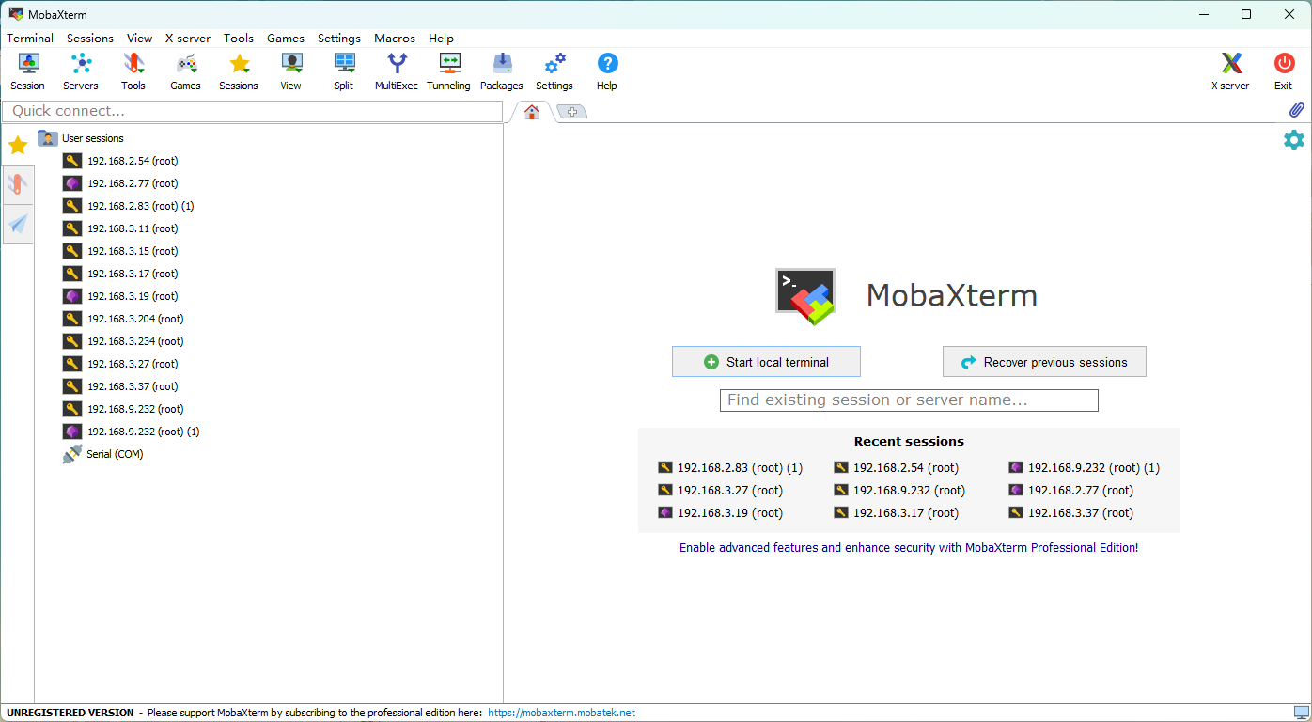Viewport: 1312px width, 722px height.
Task: Open the X server menu
Action: [188, 39]
